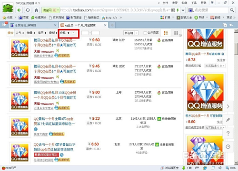Switch to grid view icon
Viewport: 238px width, 171px height.
coord(176,33)
